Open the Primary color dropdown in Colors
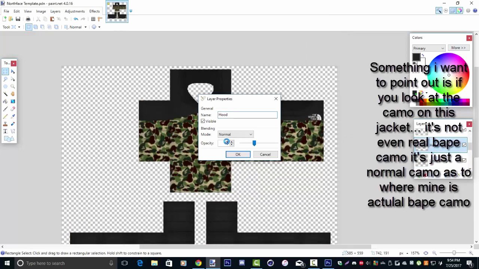The height and width of the screenshot is (269, 479). coord(429,48)
